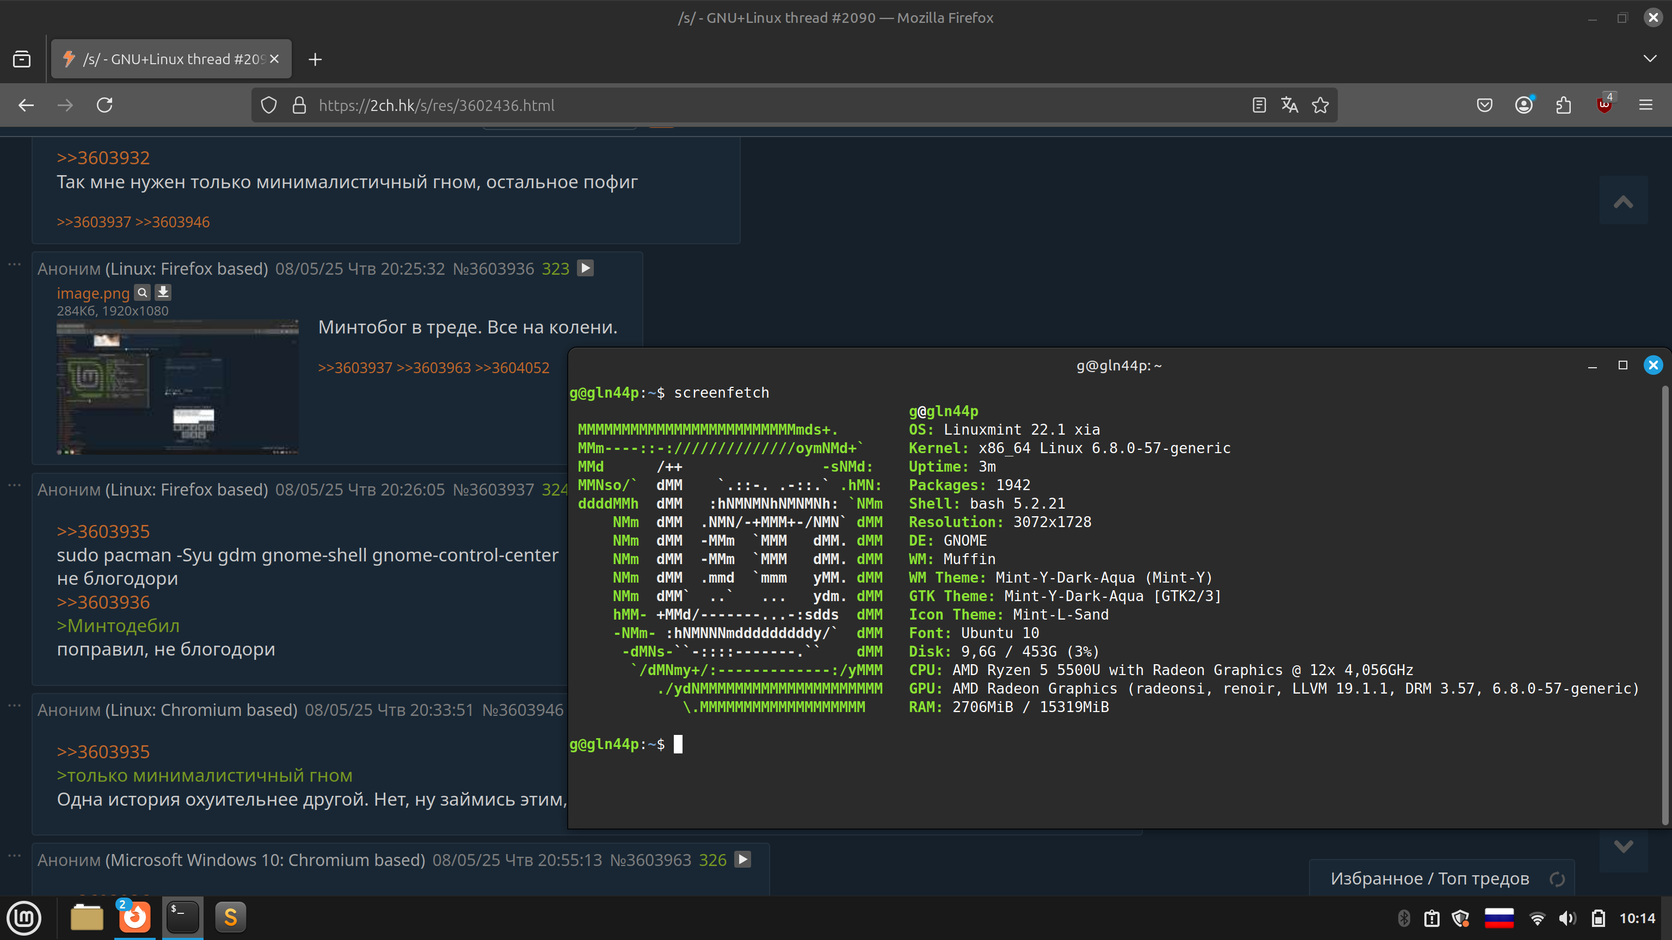Open the image.png screenshot thumbnail
This screenshot has height=940, width=1672.
tap(177, 387)
